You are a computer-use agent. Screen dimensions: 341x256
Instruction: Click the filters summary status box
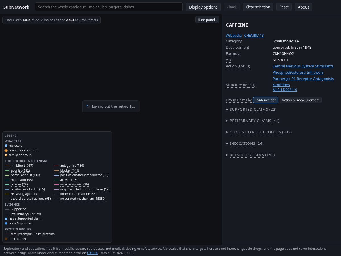51,20
